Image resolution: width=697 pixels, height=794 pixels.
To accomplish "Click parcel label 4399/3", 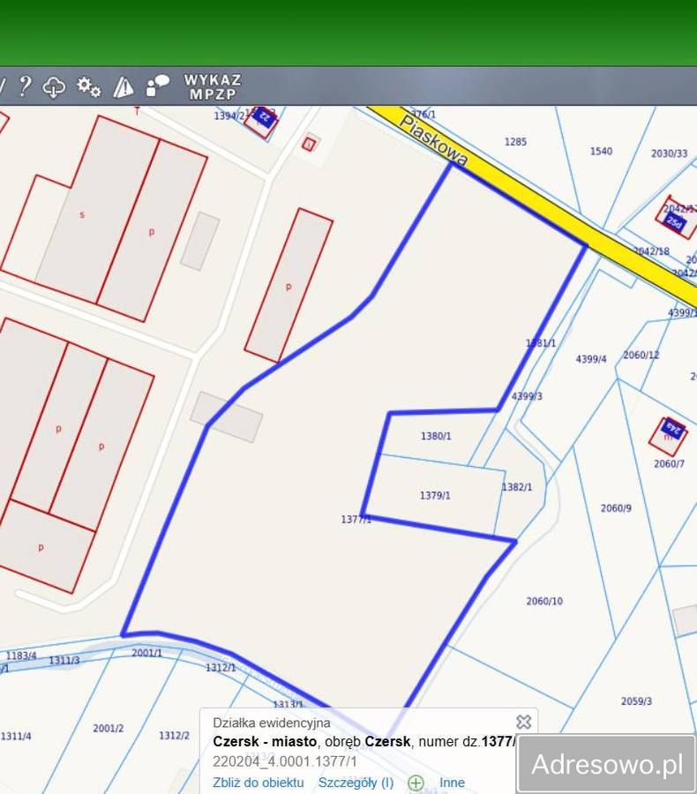I will pos(527,396).
